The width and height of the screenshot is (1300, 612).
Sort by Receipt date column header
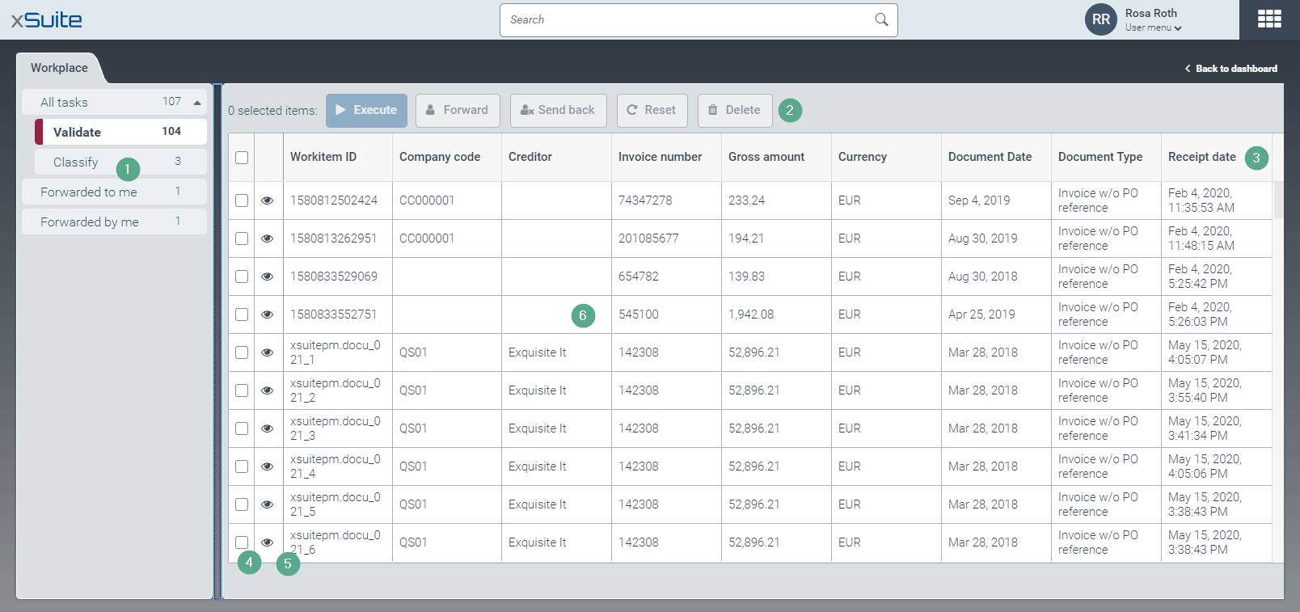coord(1201,157)
